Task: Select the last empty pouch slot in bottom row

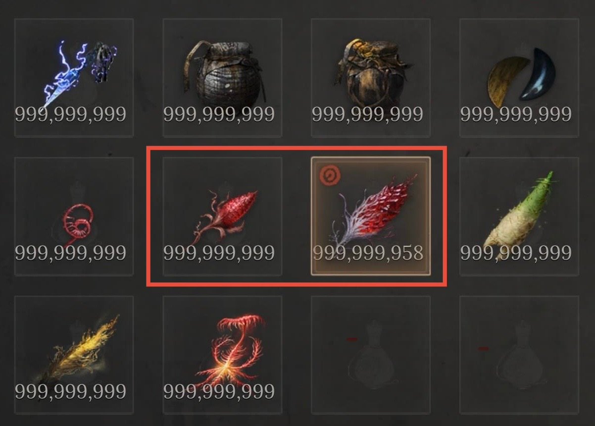Action: 519,355
